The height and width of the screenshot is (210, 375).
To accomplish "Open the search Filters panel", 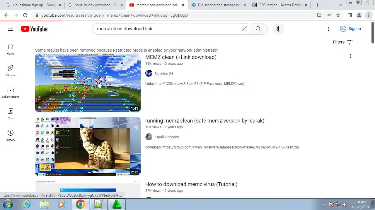I will point(343,42).
